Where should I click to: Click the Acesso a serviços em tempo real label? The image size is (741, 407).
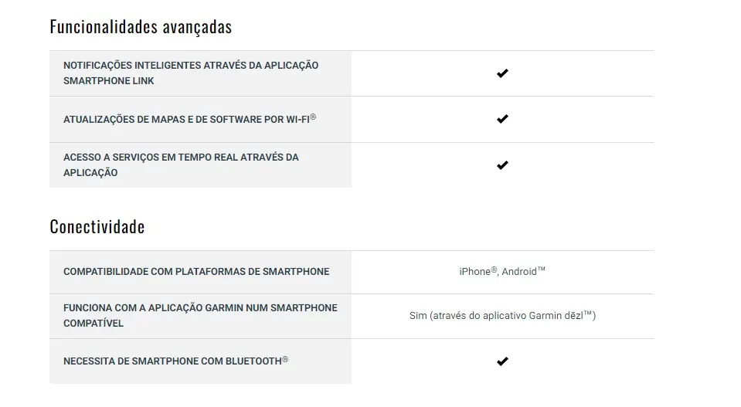click(x=181, y=164)
